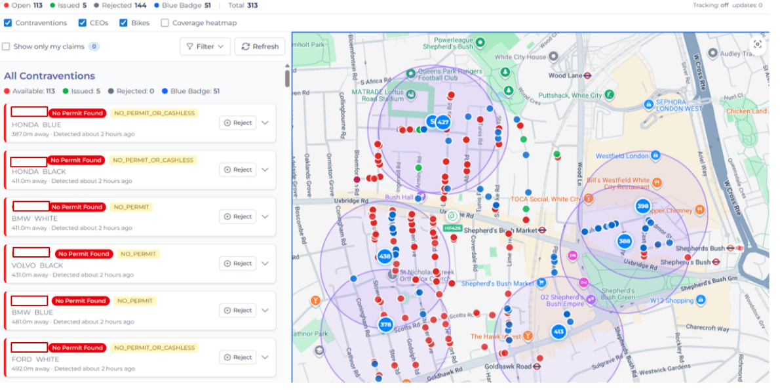The image size is (780, 390).
Task: Toggle the CEOs checkbox
Action: pos(83,23)
